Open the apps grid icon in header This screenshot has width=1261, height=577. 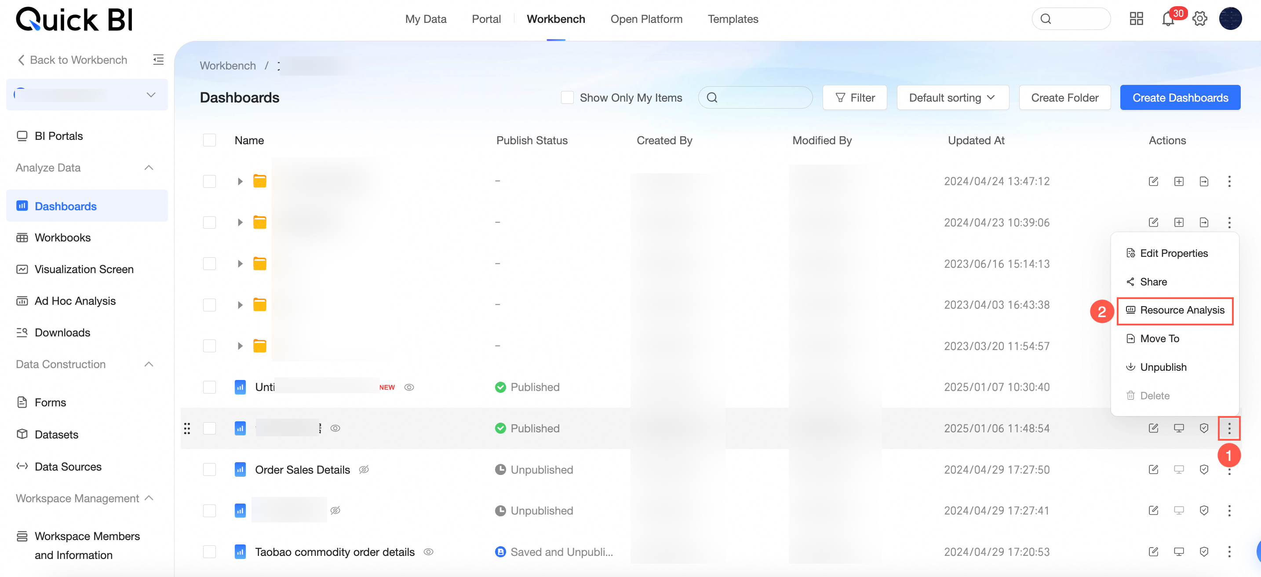tap(1136, 19)
